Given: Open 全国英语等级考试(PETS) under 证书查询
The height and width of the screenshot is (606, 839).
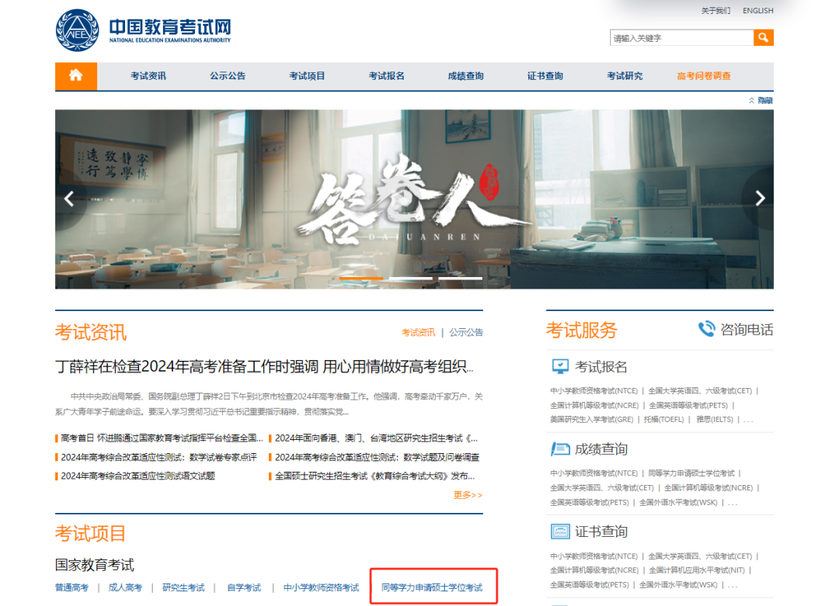Looking at the screenshot, I should point(590,584).
